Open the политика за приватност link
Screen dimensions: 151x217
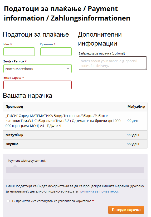[99, 191]
